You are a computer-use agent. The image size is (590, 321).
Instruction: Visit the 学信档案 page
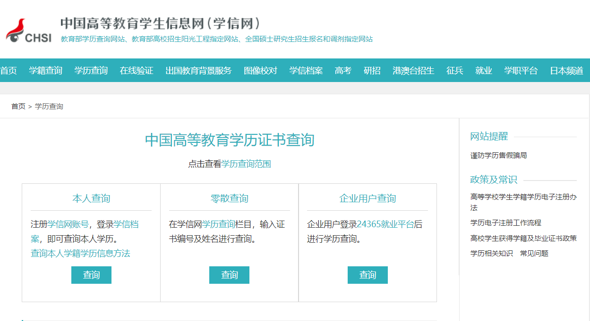coord(306,70)
